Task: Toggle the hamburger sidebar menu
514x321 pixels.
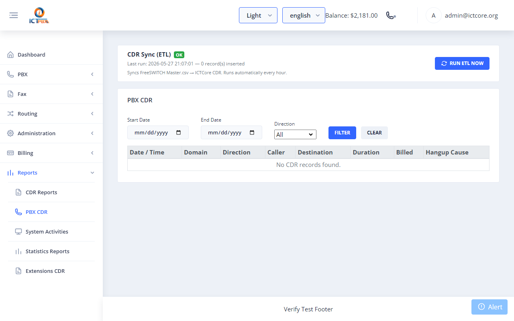Action: (x=14, y=15)
